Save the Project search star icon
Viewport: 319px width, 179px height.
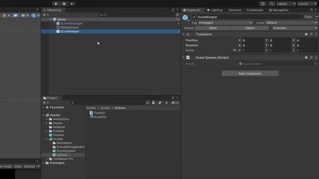pos(166,103)
